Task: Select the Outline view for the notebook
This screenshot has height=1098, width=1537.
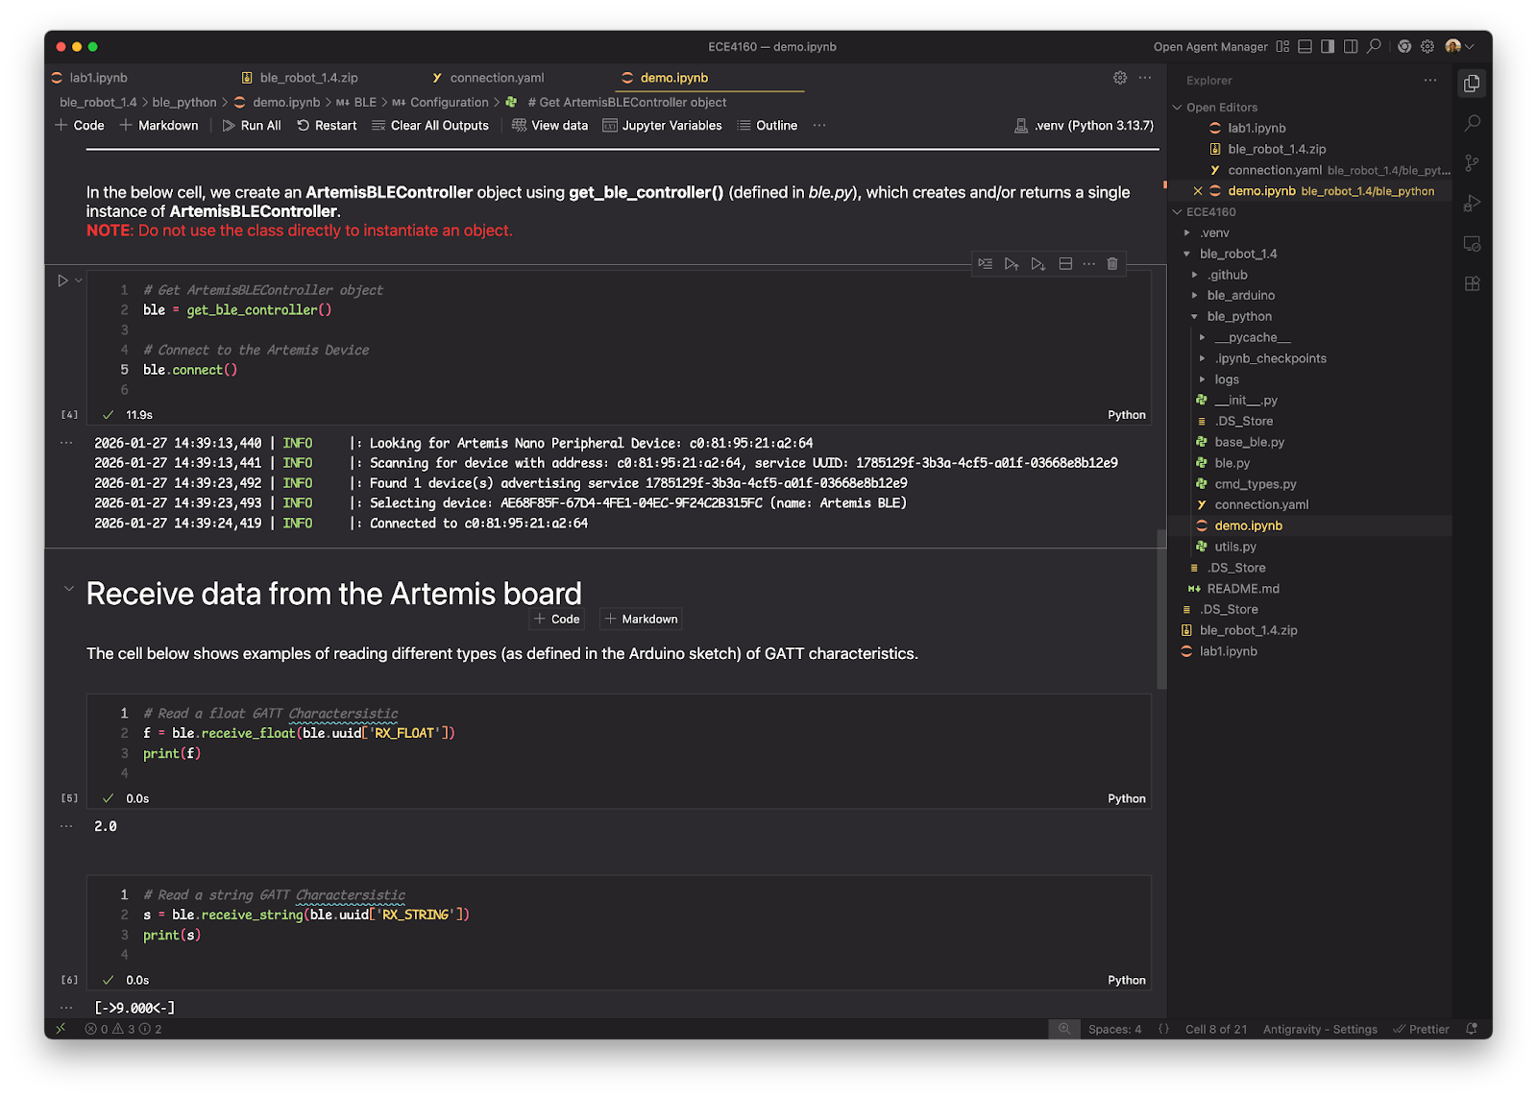Action: click(768, 125)
